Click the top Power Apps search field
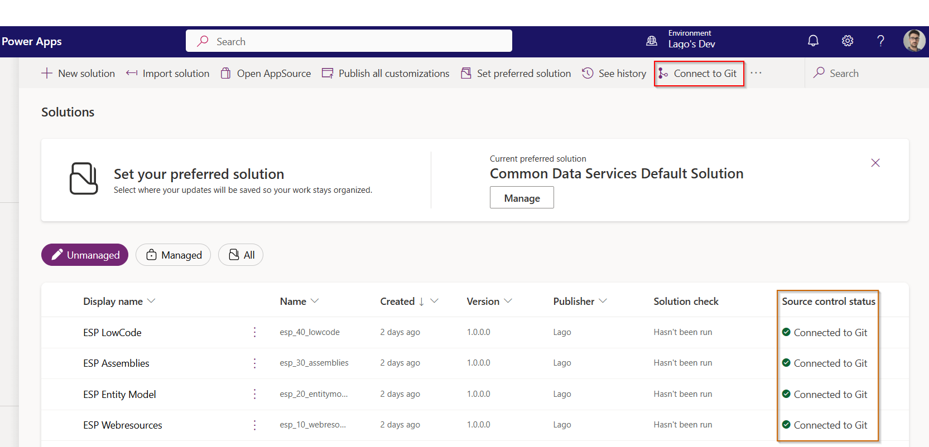This screenshot has height=447, width=929. coord(349,41)
